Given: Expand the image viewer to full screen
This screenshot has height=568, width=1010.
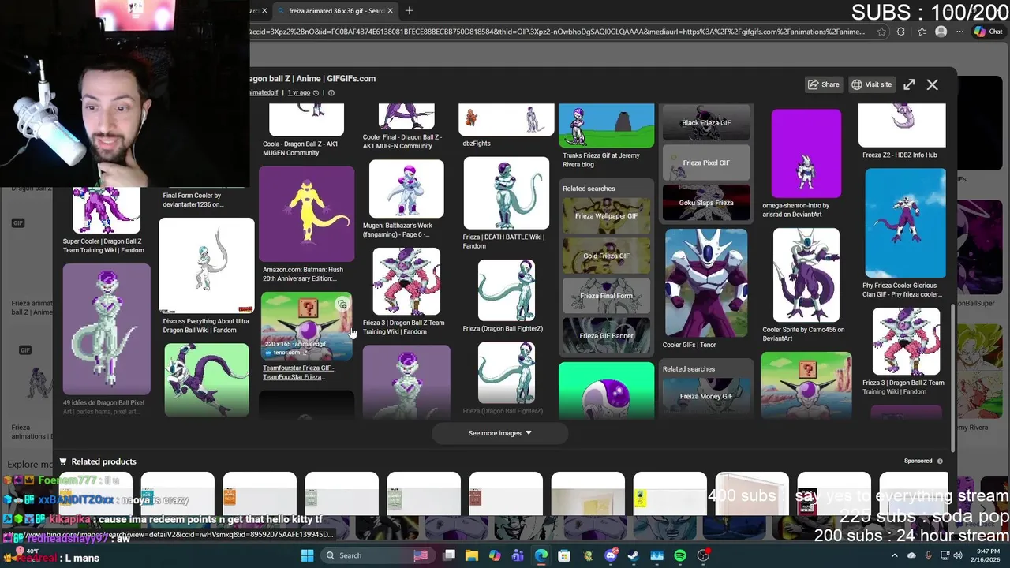Looking at the screenshot, I should tap(909, 84).
